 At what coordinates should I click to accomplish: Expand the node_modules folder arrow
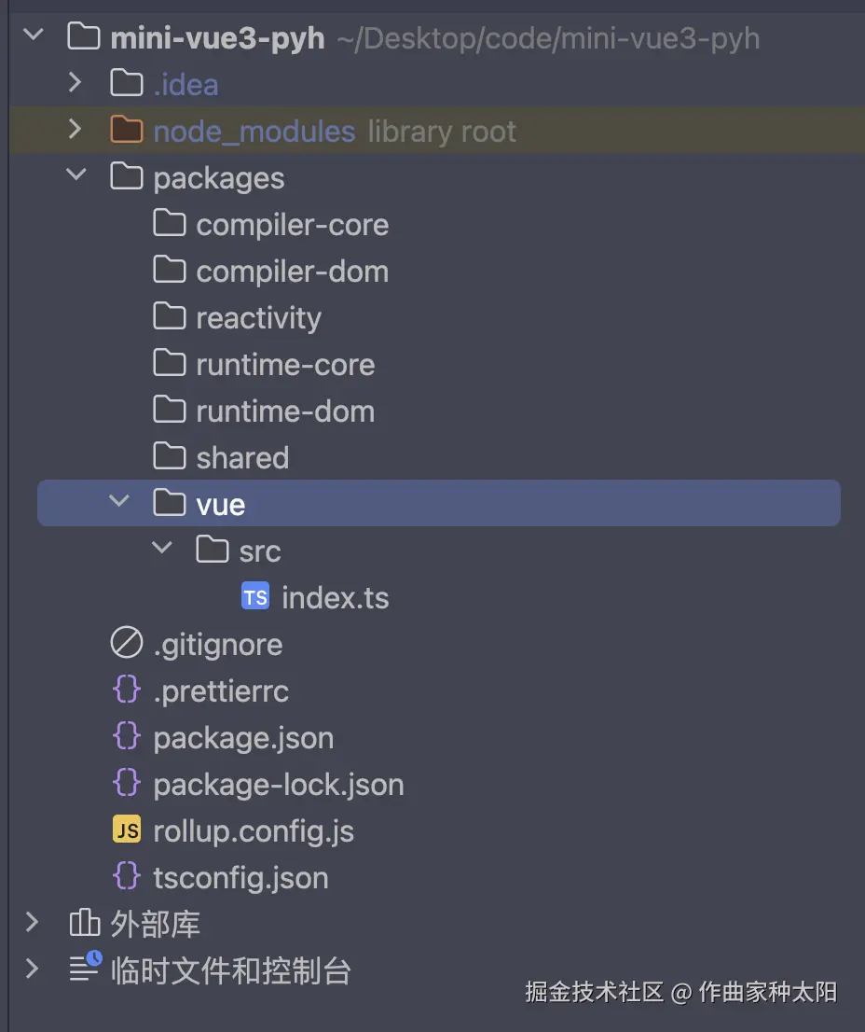pyautogui.click(x=76, y=130)
